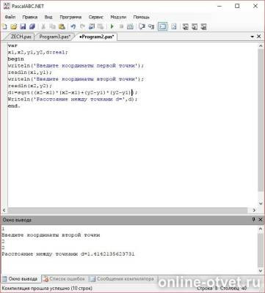Screen dimensions: 265x293
Task: Click the d:=sqrt formula line
Action: [x=73, y=92]
